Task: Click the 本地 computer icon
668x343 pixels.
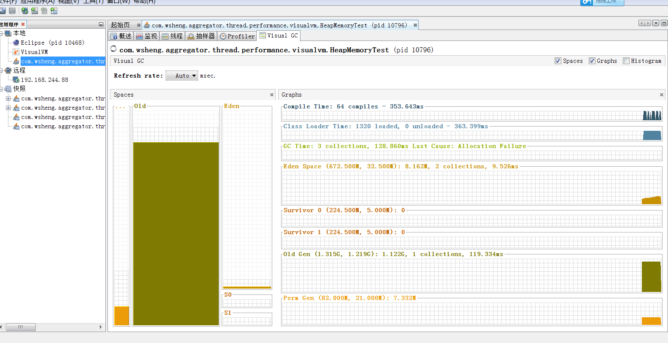Action: (x=8, y=33)
